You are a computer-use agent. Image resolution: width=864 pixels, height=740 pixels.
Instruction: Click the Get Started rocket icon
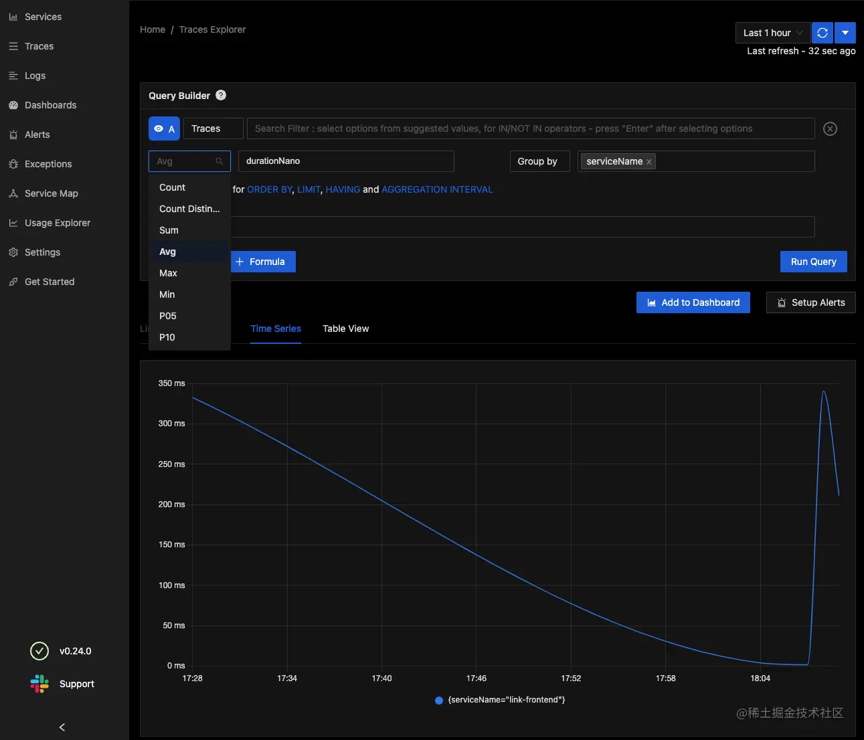point(13,282)
